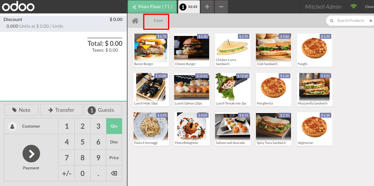Add Pasta Bolognese to the order
This screenshot has height=186, width=374.
[x=192, y=129]
